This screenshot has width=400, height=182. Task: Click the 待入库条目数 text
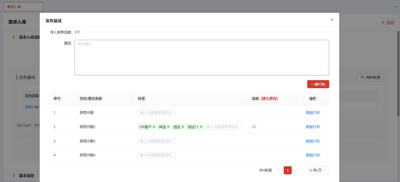point(65,32)
